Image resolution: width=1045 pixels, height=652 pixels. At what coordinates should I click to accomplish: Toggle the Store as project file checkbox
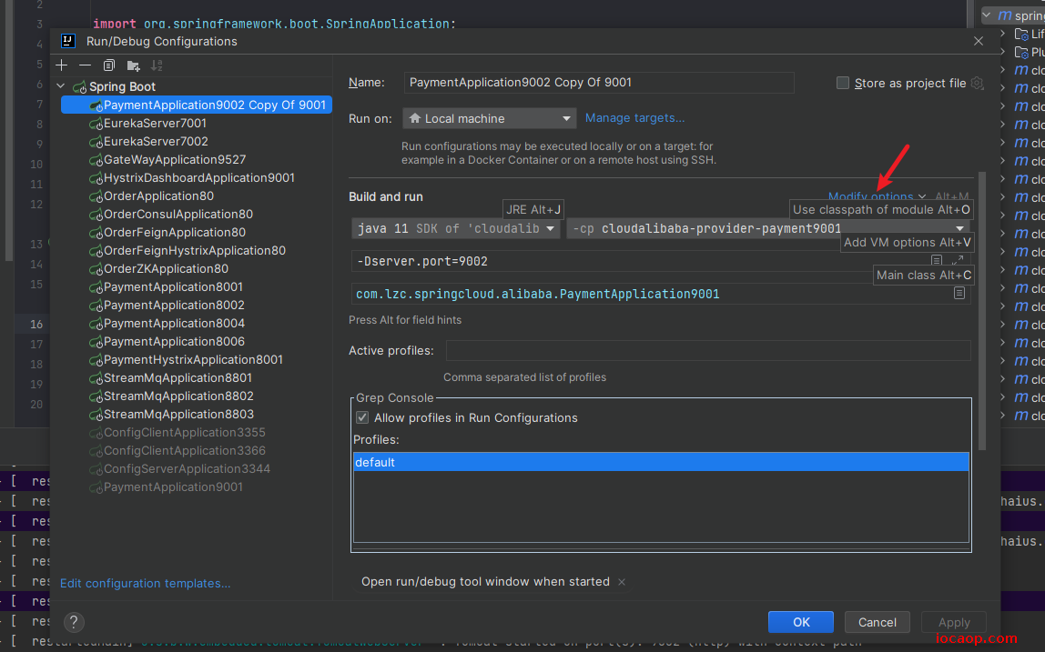click(843, 83)
